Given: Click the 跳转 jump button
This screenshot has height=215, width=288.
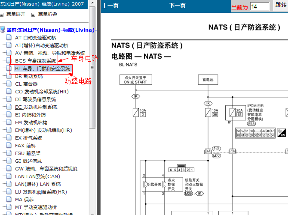Looking at the screenshot, I should (x=281, y=5).
